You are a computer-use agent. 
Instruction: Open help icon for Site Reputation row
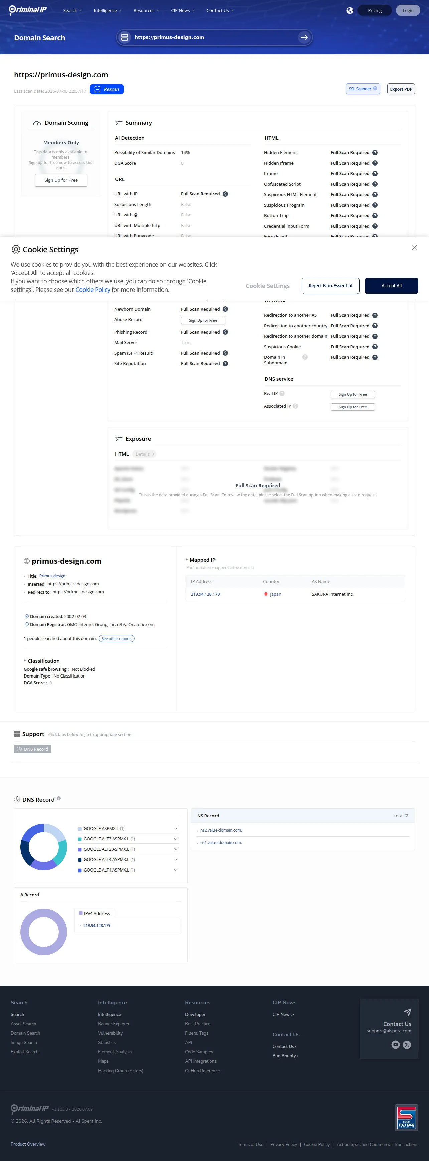[x=225, y=364]
